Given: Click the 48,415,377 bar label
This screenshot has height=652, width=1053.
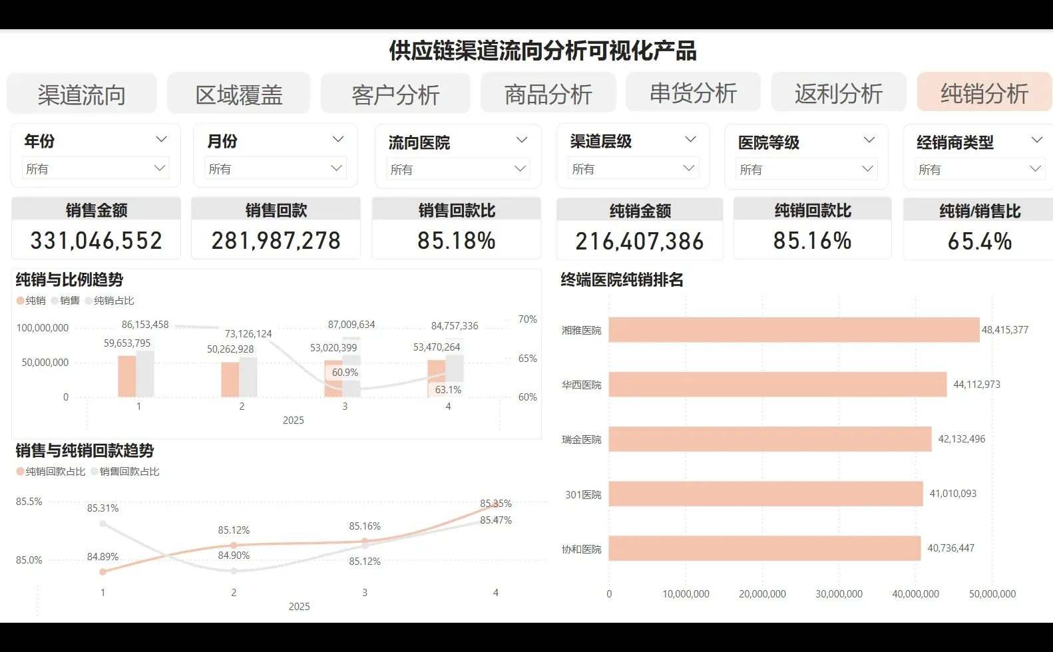Looking at the screenshot, I should click(x=1005, y=330).
